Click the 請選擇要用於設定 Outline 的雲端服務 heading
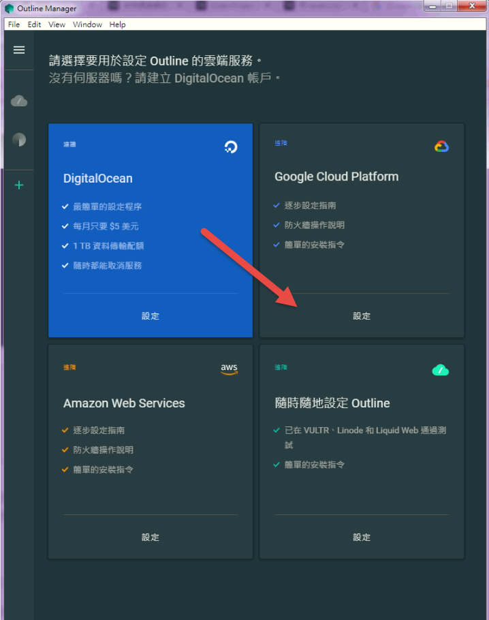The height and width of the screenshot is (620, 489). (155, 61)
